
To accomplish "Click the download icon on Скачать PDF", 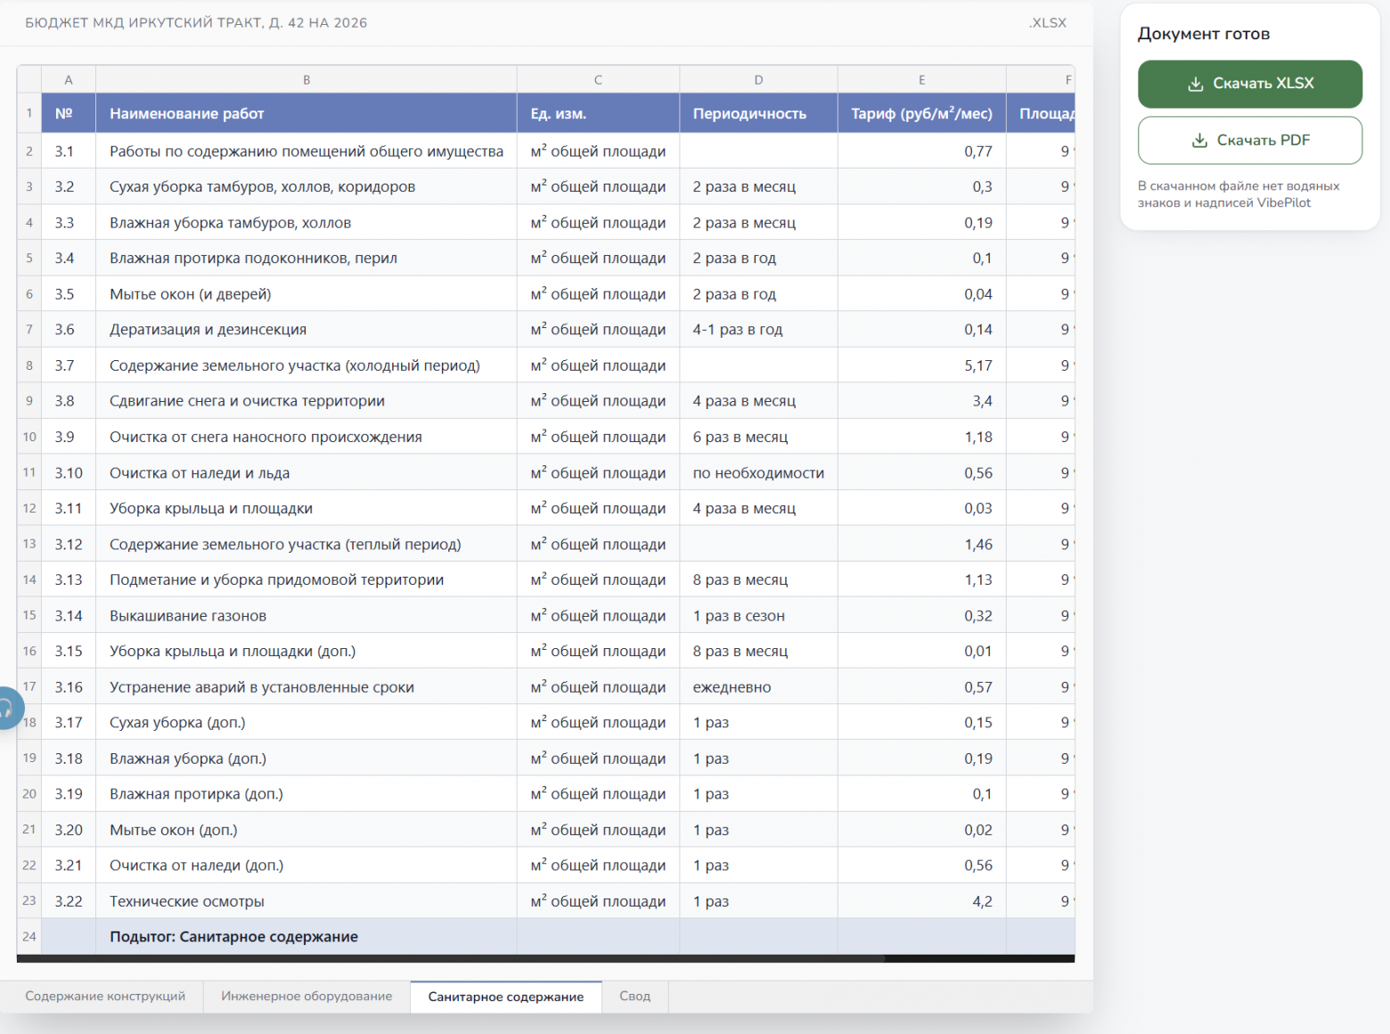I will click(1200, 140).
